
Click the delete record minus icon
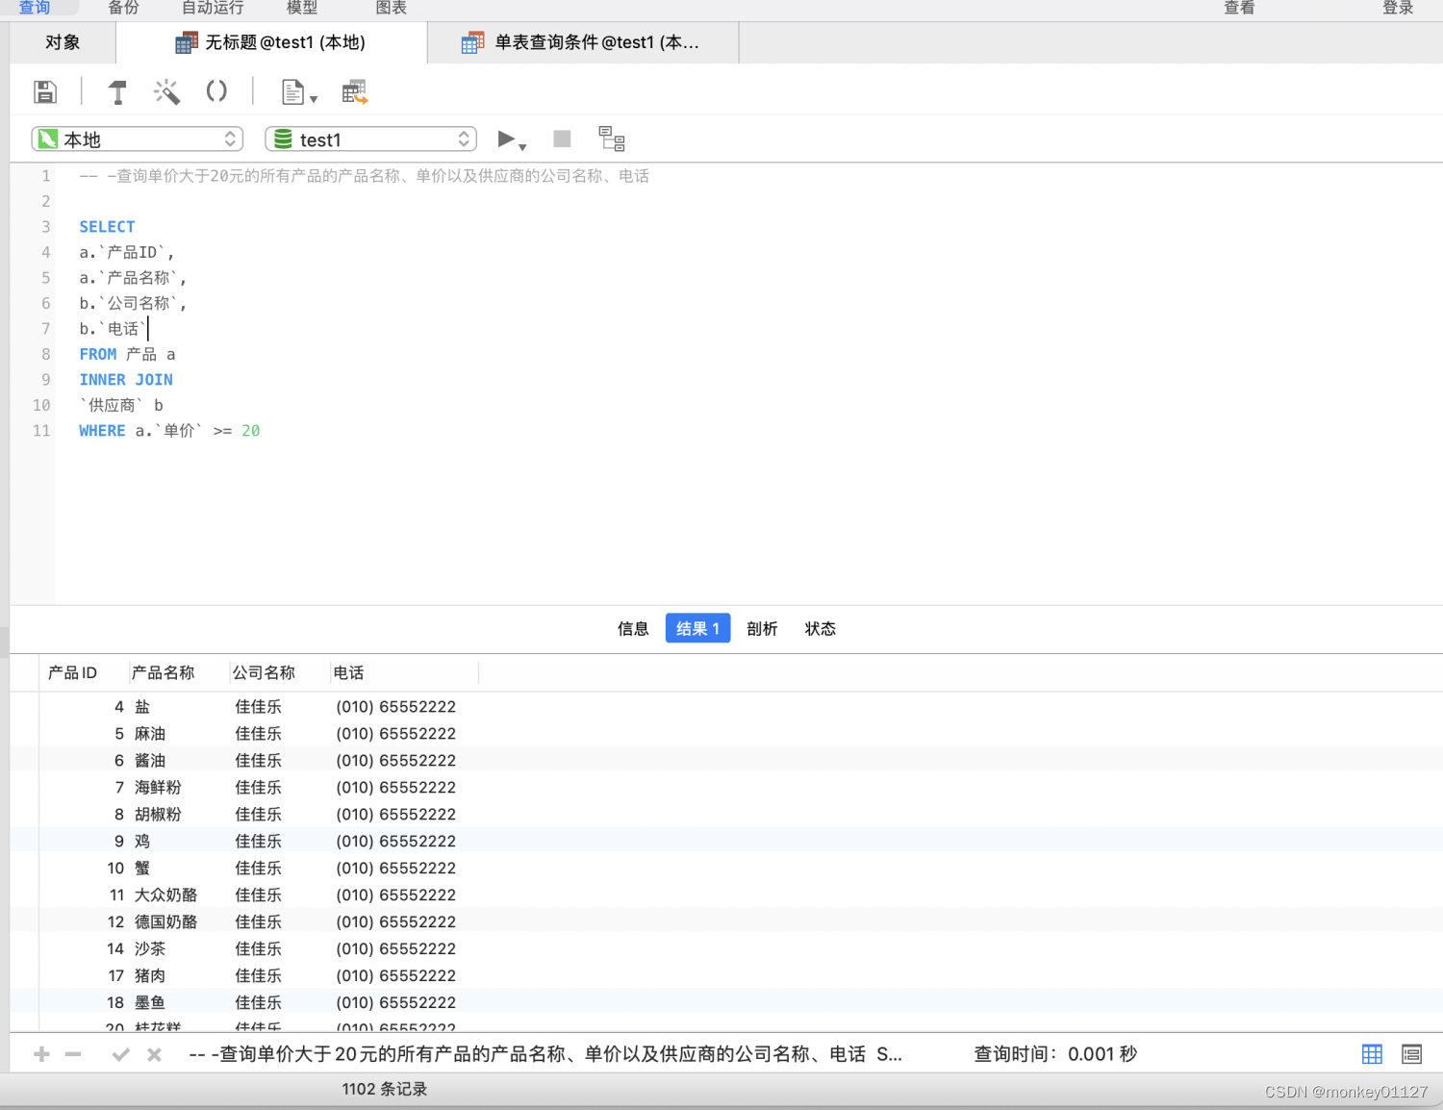click(x=73, y=1054)
